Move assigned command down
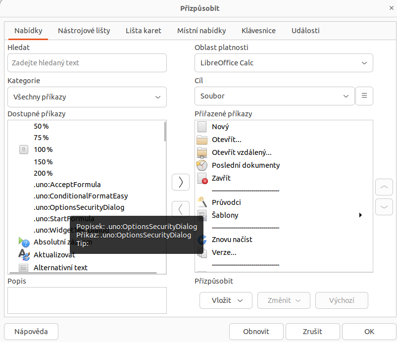Viewport: 397px width, 342px height. (x=384, y=207)
